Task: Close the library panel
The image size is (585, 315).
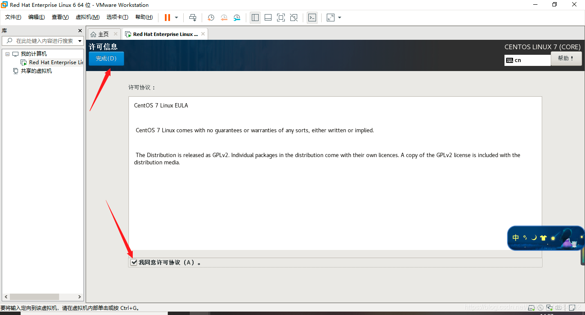Action: [80, 31]
